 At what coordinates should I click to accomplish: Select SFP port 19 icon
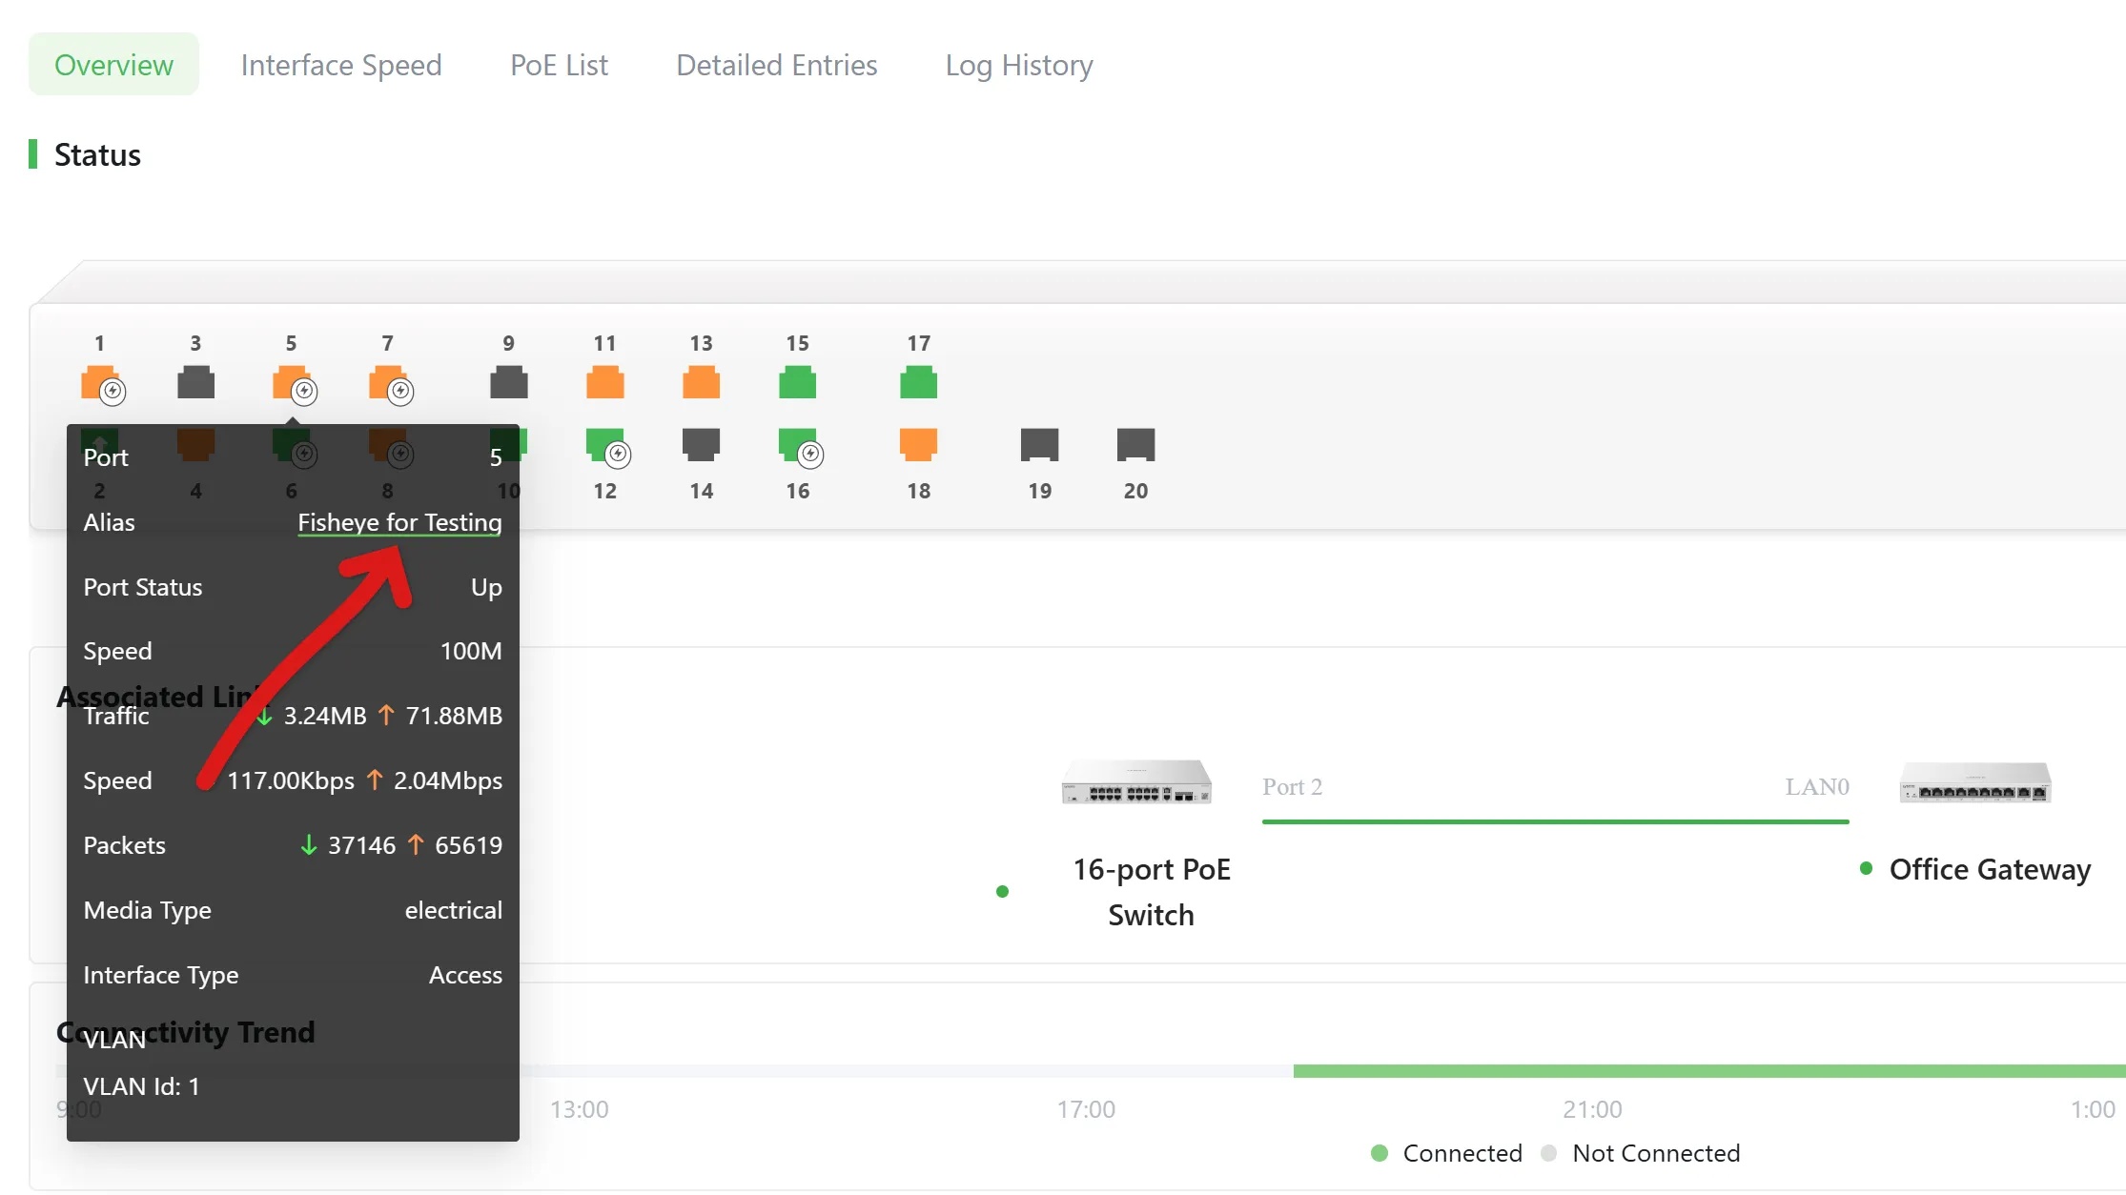coord(1039,444)
